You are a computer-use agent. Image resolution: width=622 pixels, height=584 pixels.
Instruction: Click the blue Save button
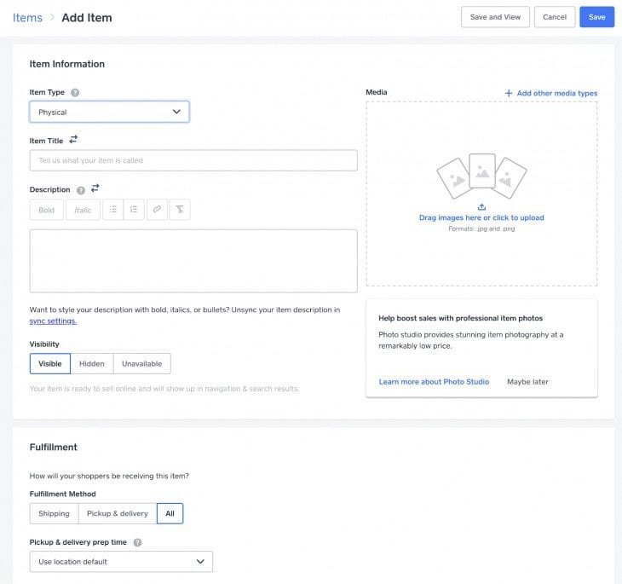point(596,17)
